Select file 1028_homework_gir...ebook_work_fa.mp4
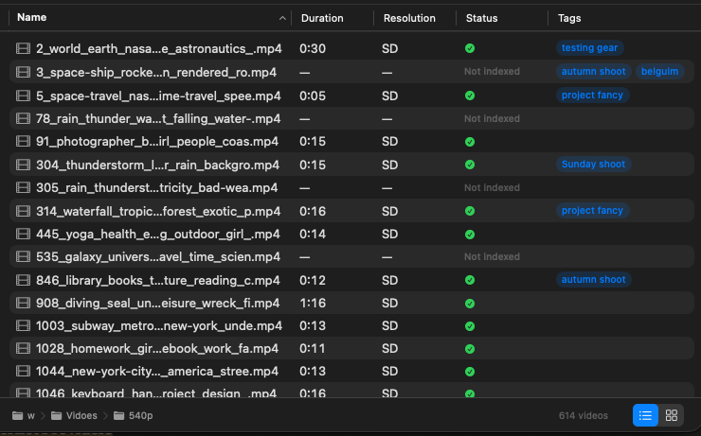 [157, 349]
